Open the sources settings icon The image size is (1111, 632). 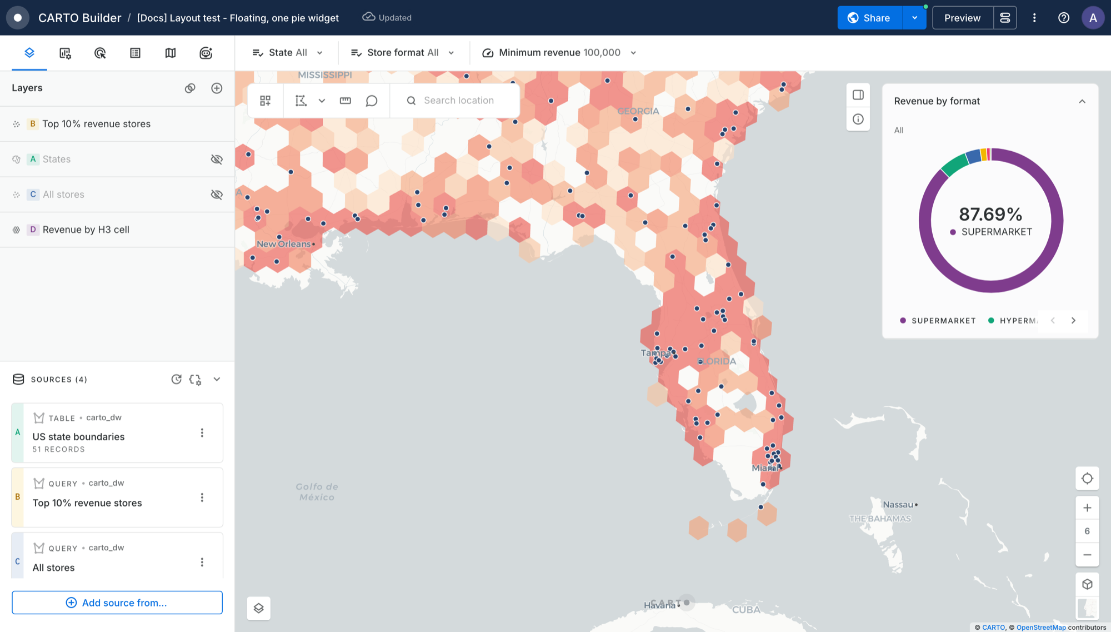(x=195, y=379)
